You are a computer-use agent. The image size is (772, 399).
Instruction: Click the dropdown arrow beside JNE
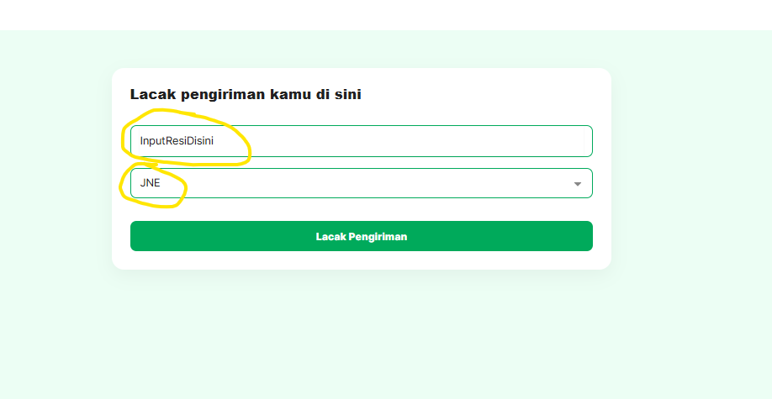pos(577,184)
